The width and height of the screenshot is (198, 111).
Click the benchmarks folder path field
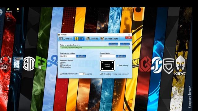[95, 48]
